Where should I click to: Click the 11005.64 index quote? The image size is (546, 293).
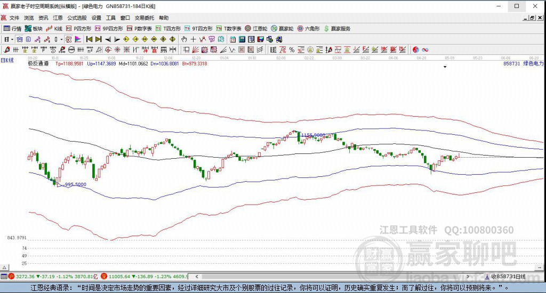[x=119, y=276]
